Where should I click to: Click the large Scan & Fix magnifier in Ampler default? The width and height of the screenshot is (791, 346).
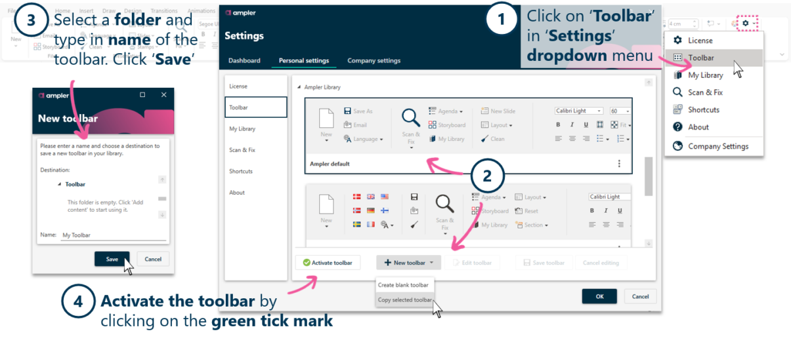pos(411,118)
